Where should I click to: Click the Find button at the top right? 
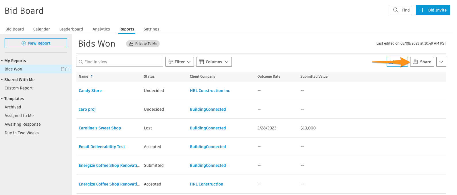point(401,10)
